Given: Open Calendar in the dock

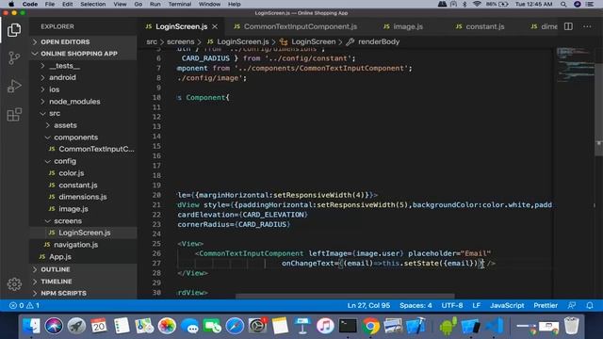Looking at the screenshot, I should click(99, 326).
